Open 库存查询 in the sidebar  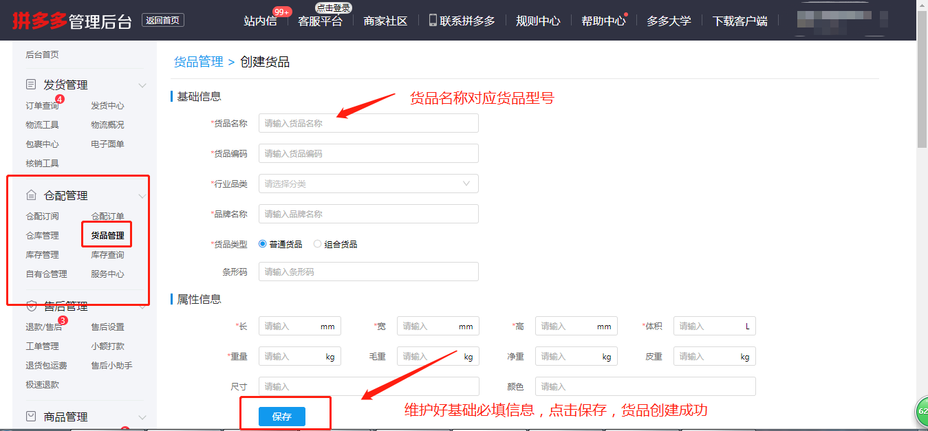[x=107, y=255]
